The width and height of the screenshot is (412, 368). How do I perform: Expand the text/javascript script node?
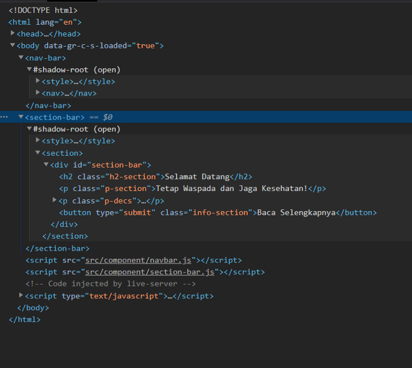coord(21,295)
